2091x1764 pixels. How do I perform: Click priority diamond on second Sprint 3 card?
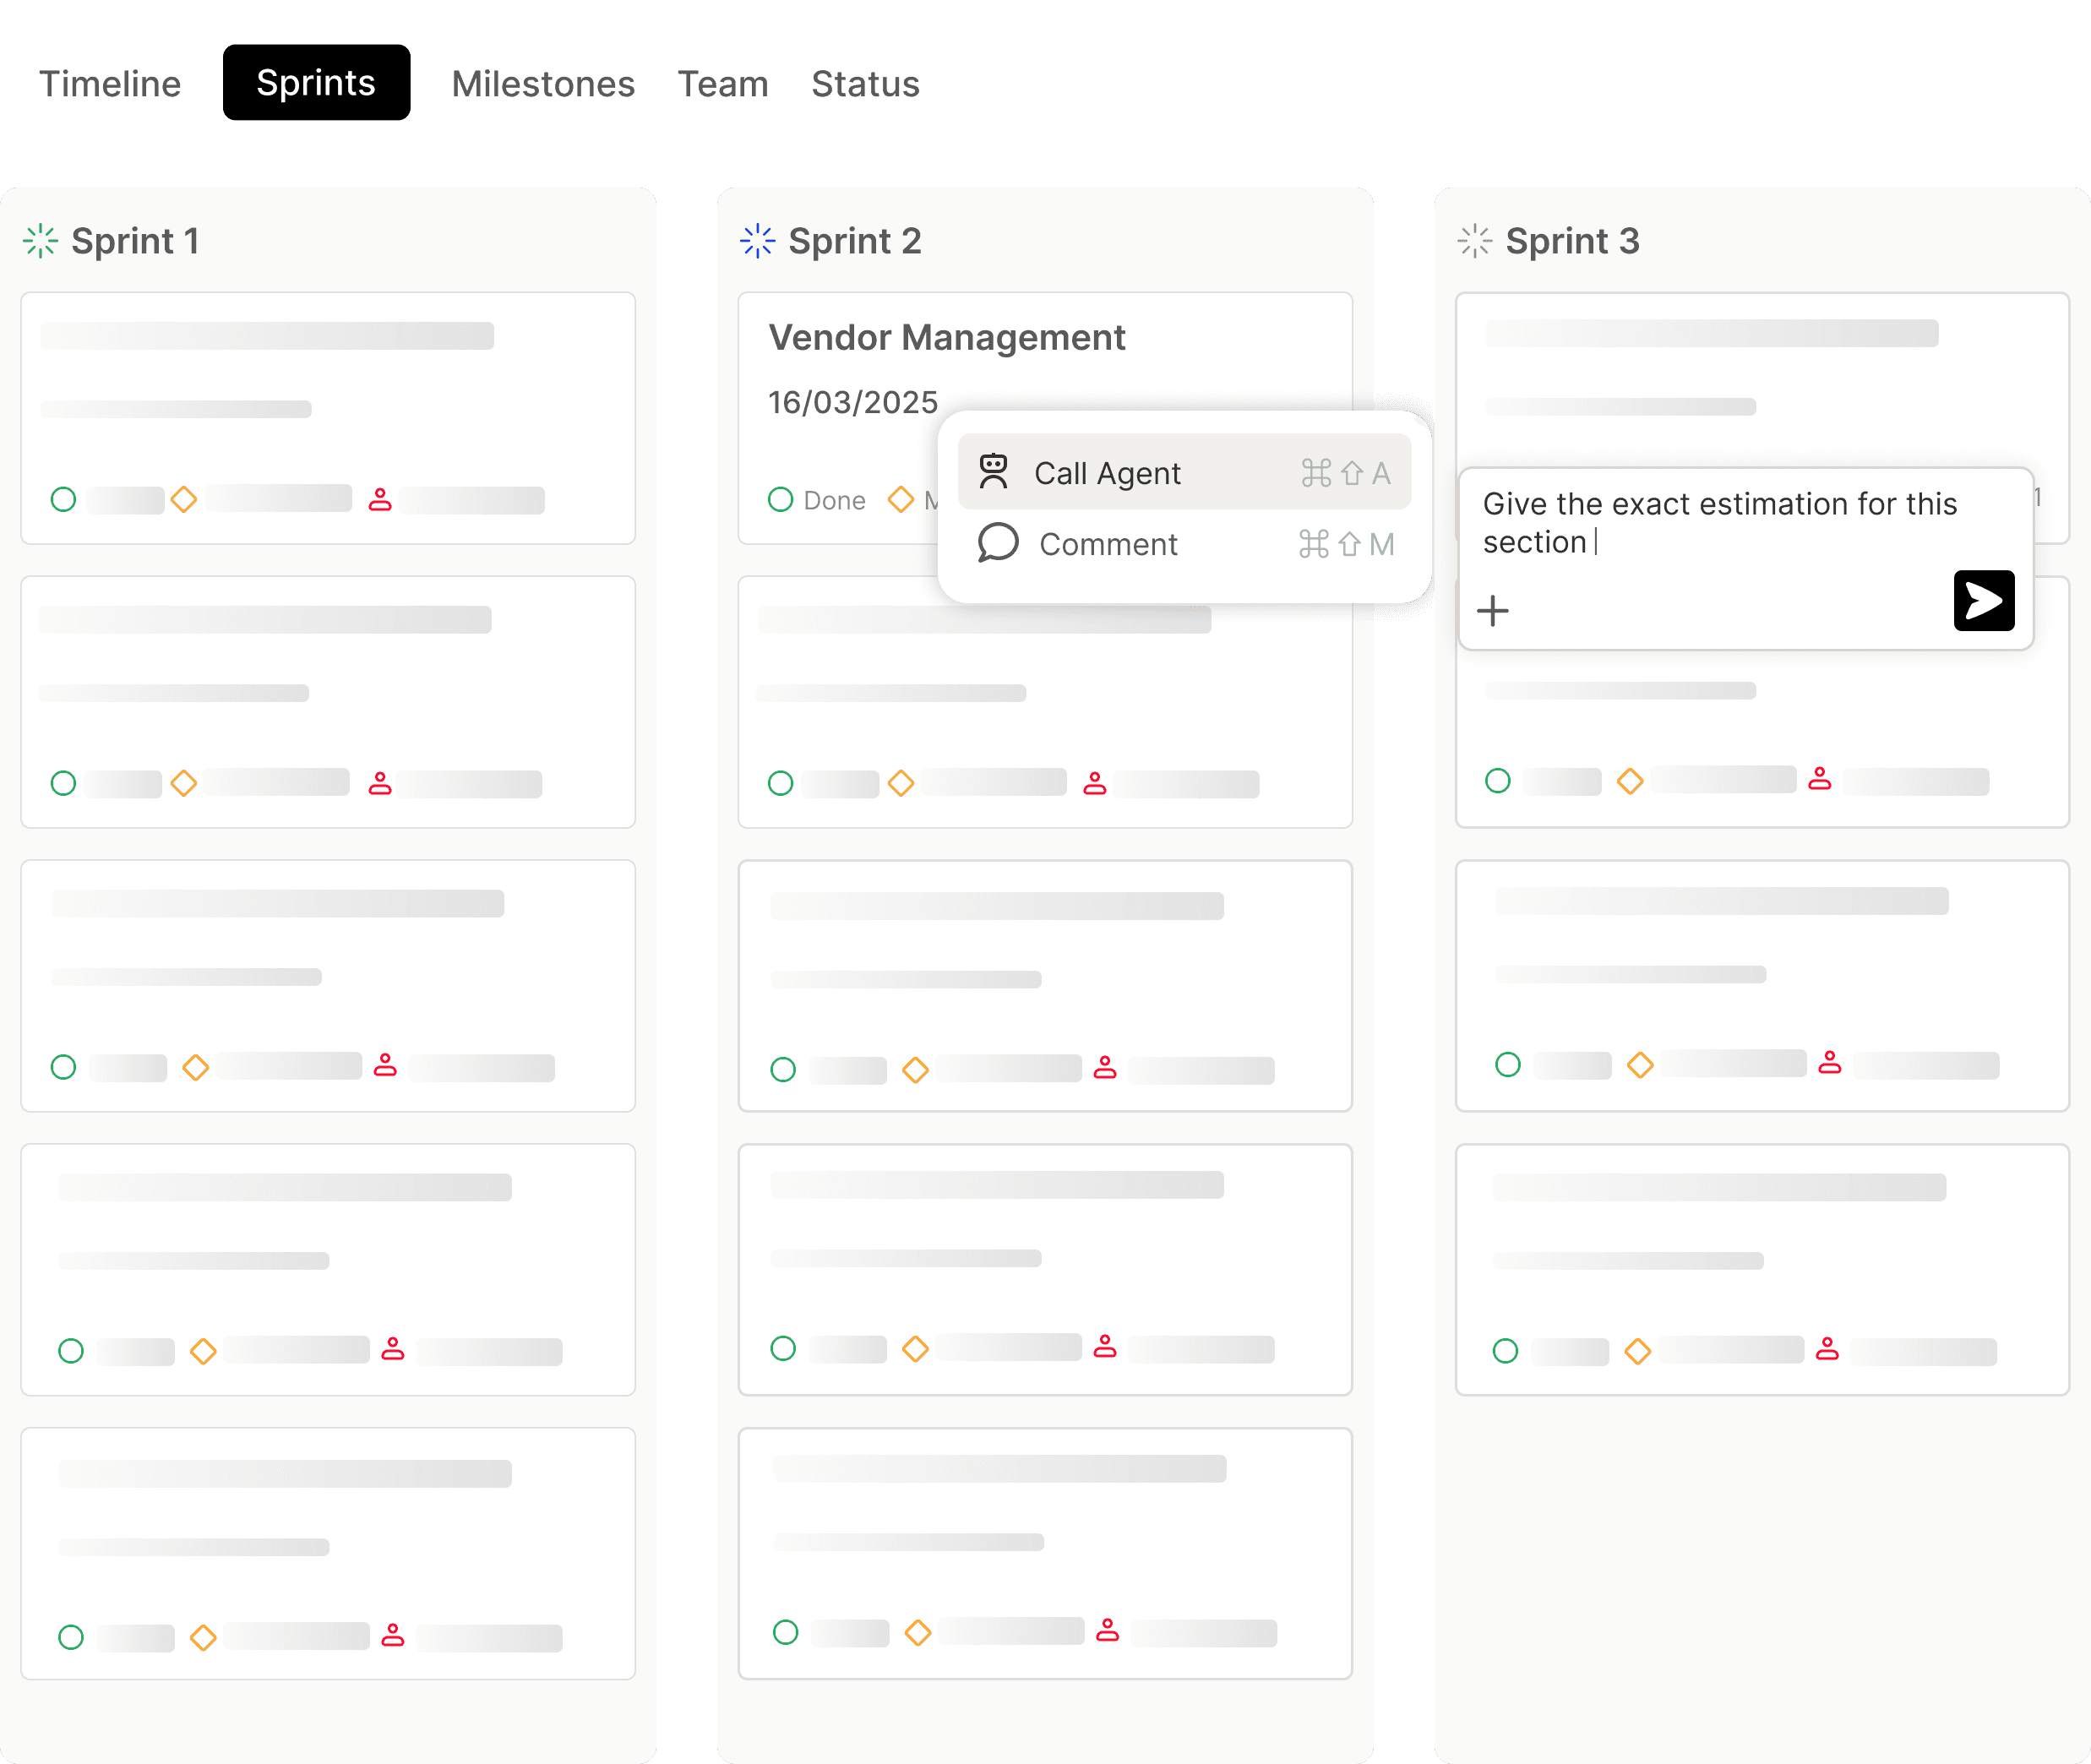[x=1631, y=781]
